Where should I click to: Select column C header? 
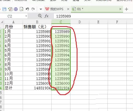pos(61,22)
